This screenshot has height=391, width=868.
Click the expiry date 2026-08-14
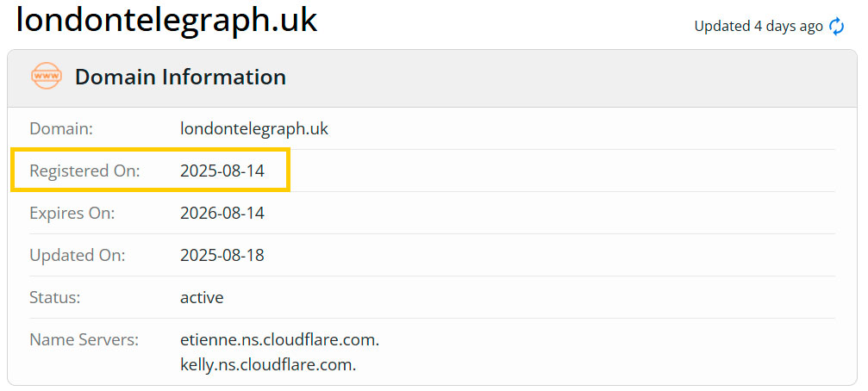pos(222,213)
